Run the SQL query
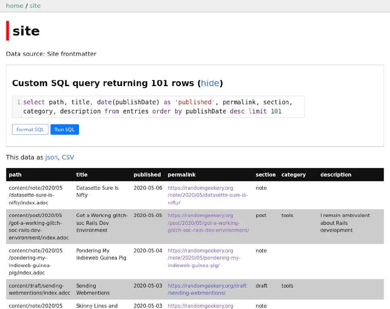390x309 pixels. (64, 130)
